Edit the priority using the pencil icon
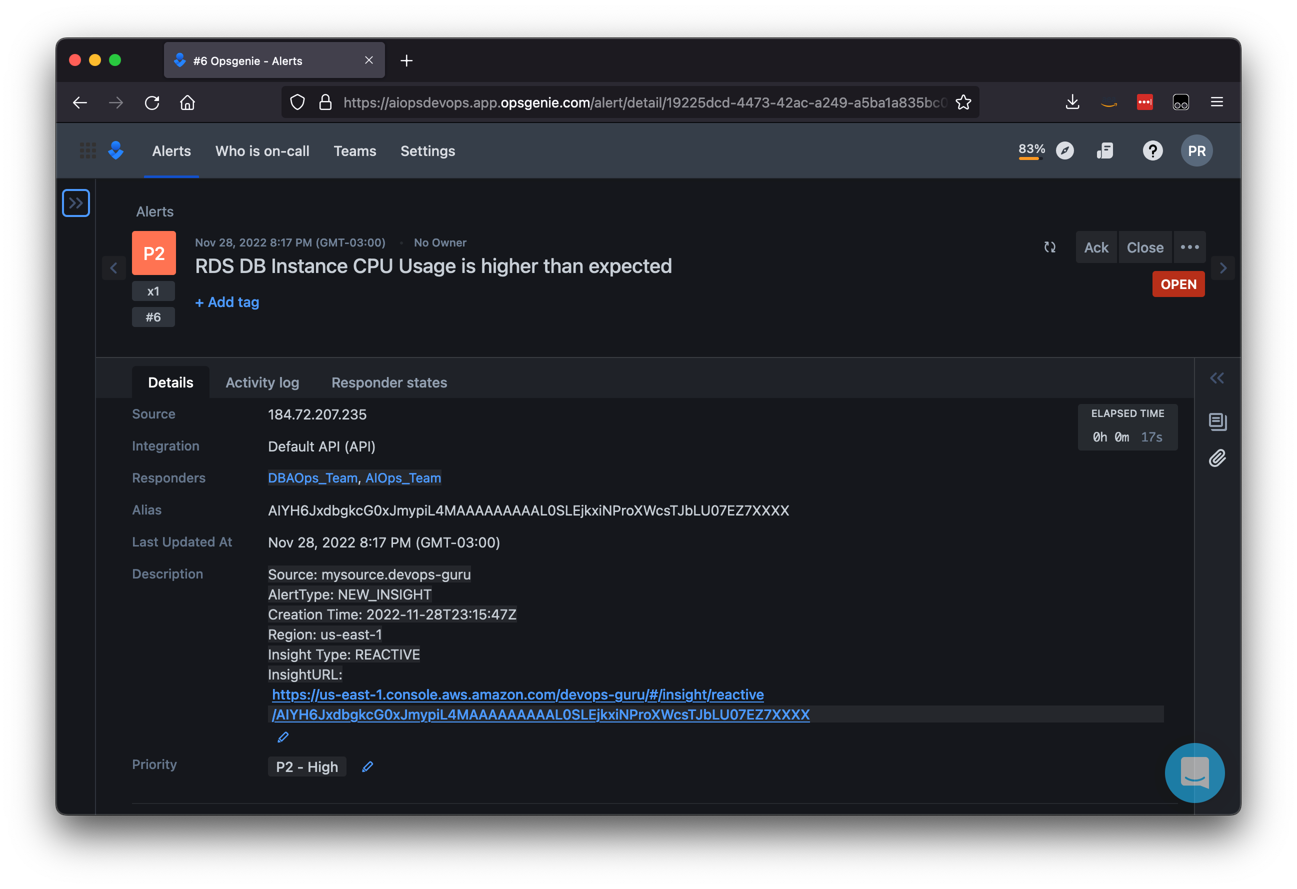 [x=367, y=767]
